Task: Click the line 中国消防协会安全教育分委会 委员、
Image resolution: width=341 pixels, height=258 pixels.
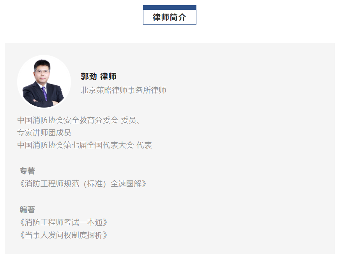Action: point(79,120)
